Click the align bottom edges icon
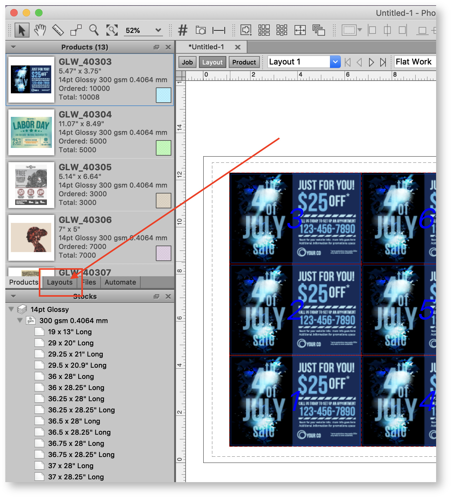 [422, 30]
